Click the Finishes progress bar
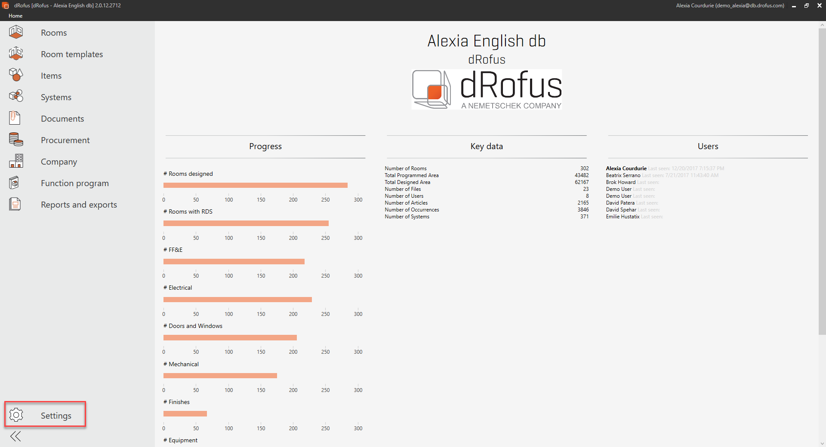The width and height of the screenshot is (826, 447). pyautogui.click(x=185, y=414)
